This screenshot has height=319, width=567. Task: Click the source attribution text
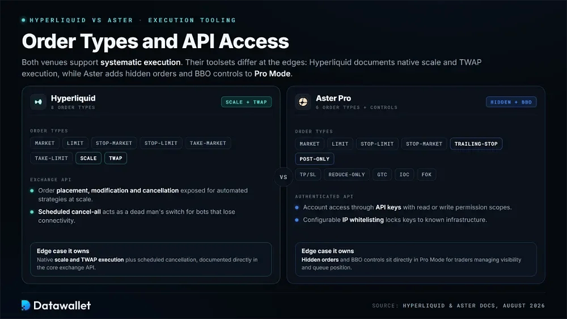[458, 305]
